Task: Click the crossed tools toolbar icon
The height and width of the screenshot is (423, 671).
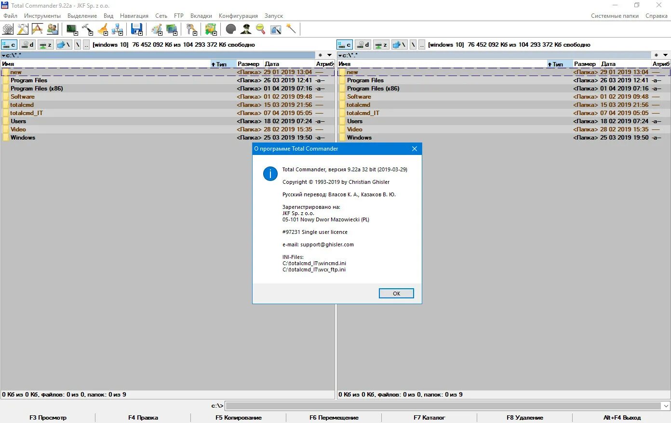Action: pyautogui.click(x=23, y=29)
